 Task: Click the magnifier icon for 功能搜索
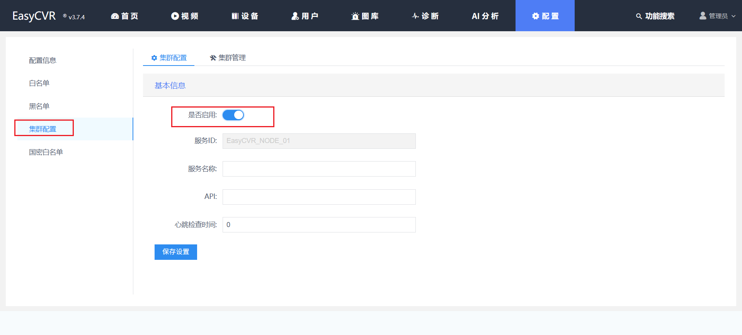639,16
